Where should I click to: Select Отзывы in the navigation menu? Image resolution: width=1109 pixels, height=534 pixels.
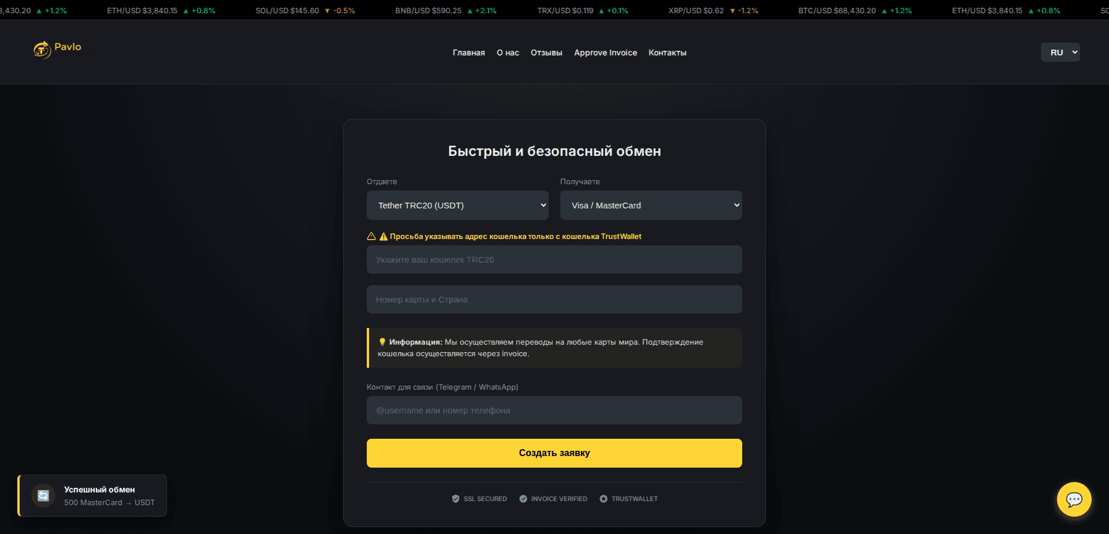[x=546, y=53]
